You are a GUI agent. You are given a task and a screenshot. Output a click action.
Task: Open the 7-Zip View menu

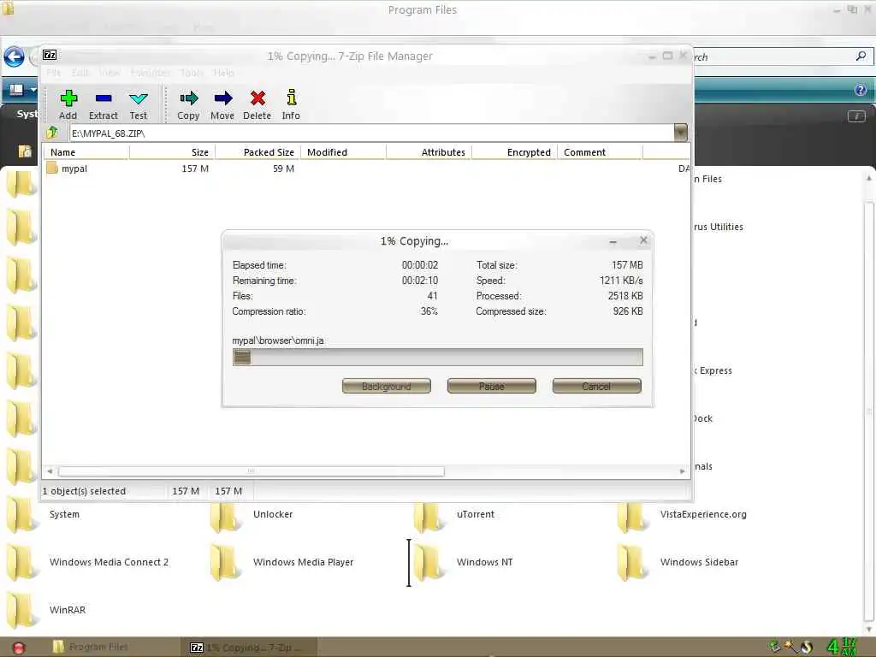point(109,73)
